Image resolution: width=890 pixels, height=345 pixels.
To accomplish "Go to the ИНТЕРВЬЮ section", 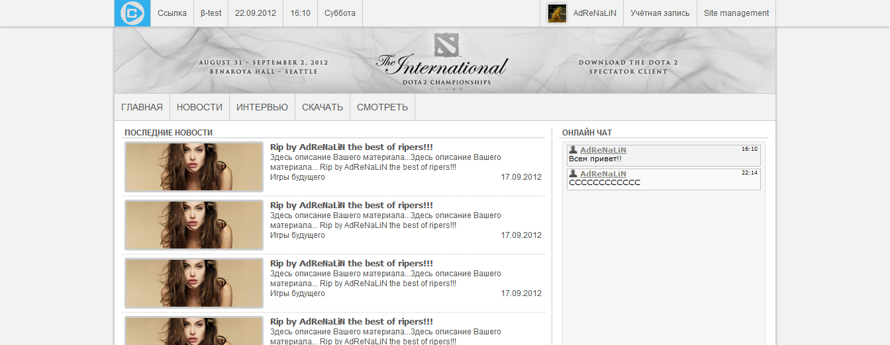I will [262, 107].
